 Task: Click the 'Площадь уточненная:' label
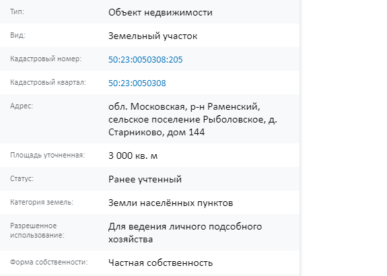47,155
